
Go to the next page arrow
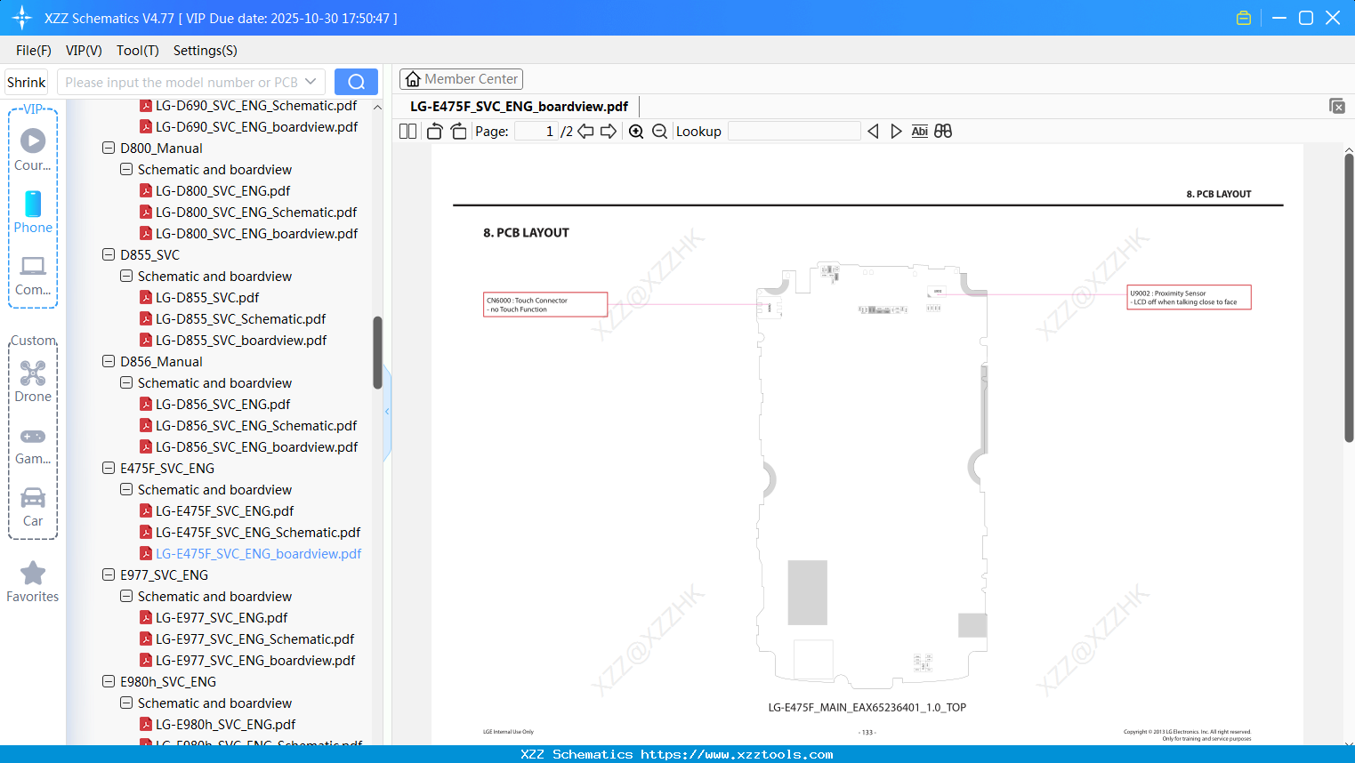[609, 132]
